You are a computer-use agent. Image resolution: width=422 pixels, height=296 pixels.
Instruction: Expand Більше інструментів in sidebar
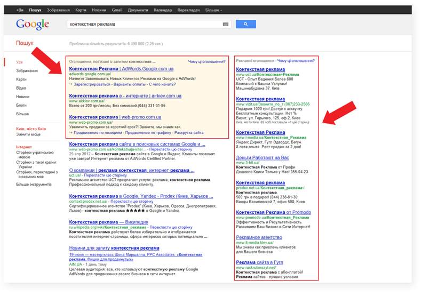click(34, 185)
